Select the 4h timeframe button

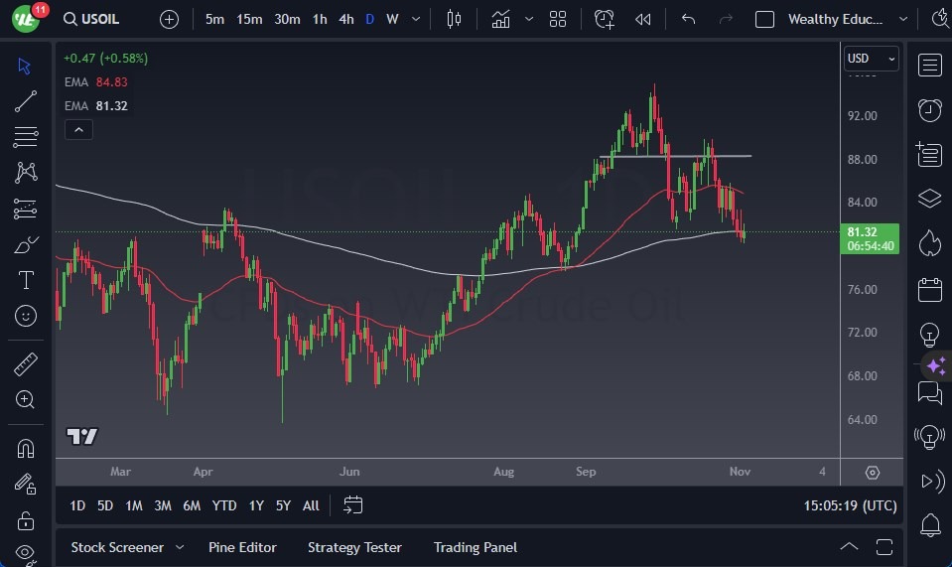point(345,19)
